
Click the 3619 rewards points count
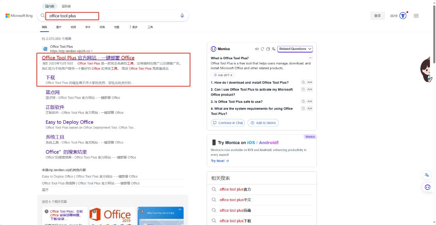394,16
